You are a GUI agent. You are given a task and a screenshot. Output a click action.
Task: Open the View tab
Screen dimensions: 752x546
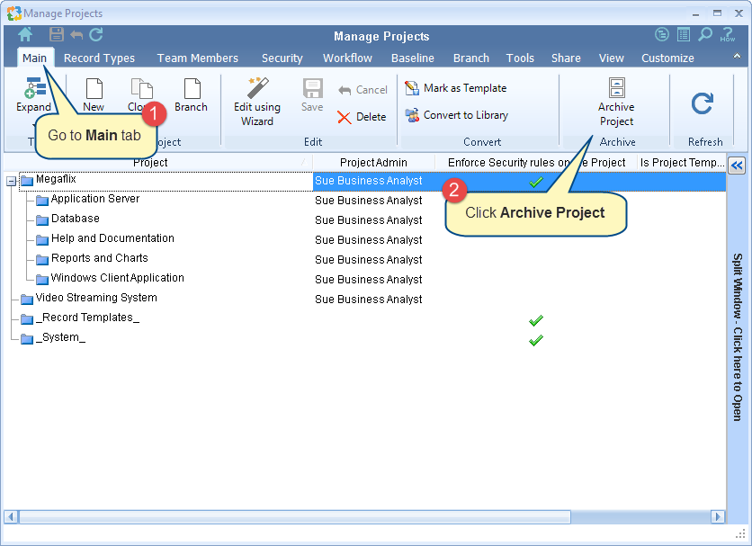click(x=611, y=58)
